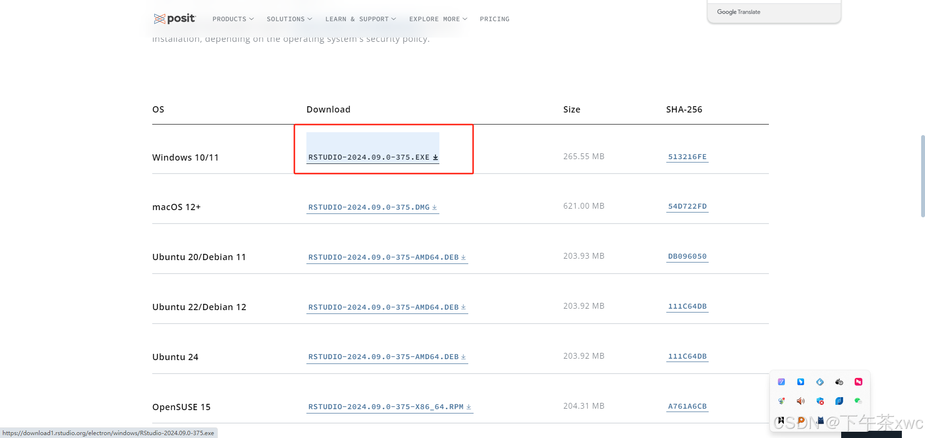
Task: Click the blue flame diamond icon
Action: 820,382
